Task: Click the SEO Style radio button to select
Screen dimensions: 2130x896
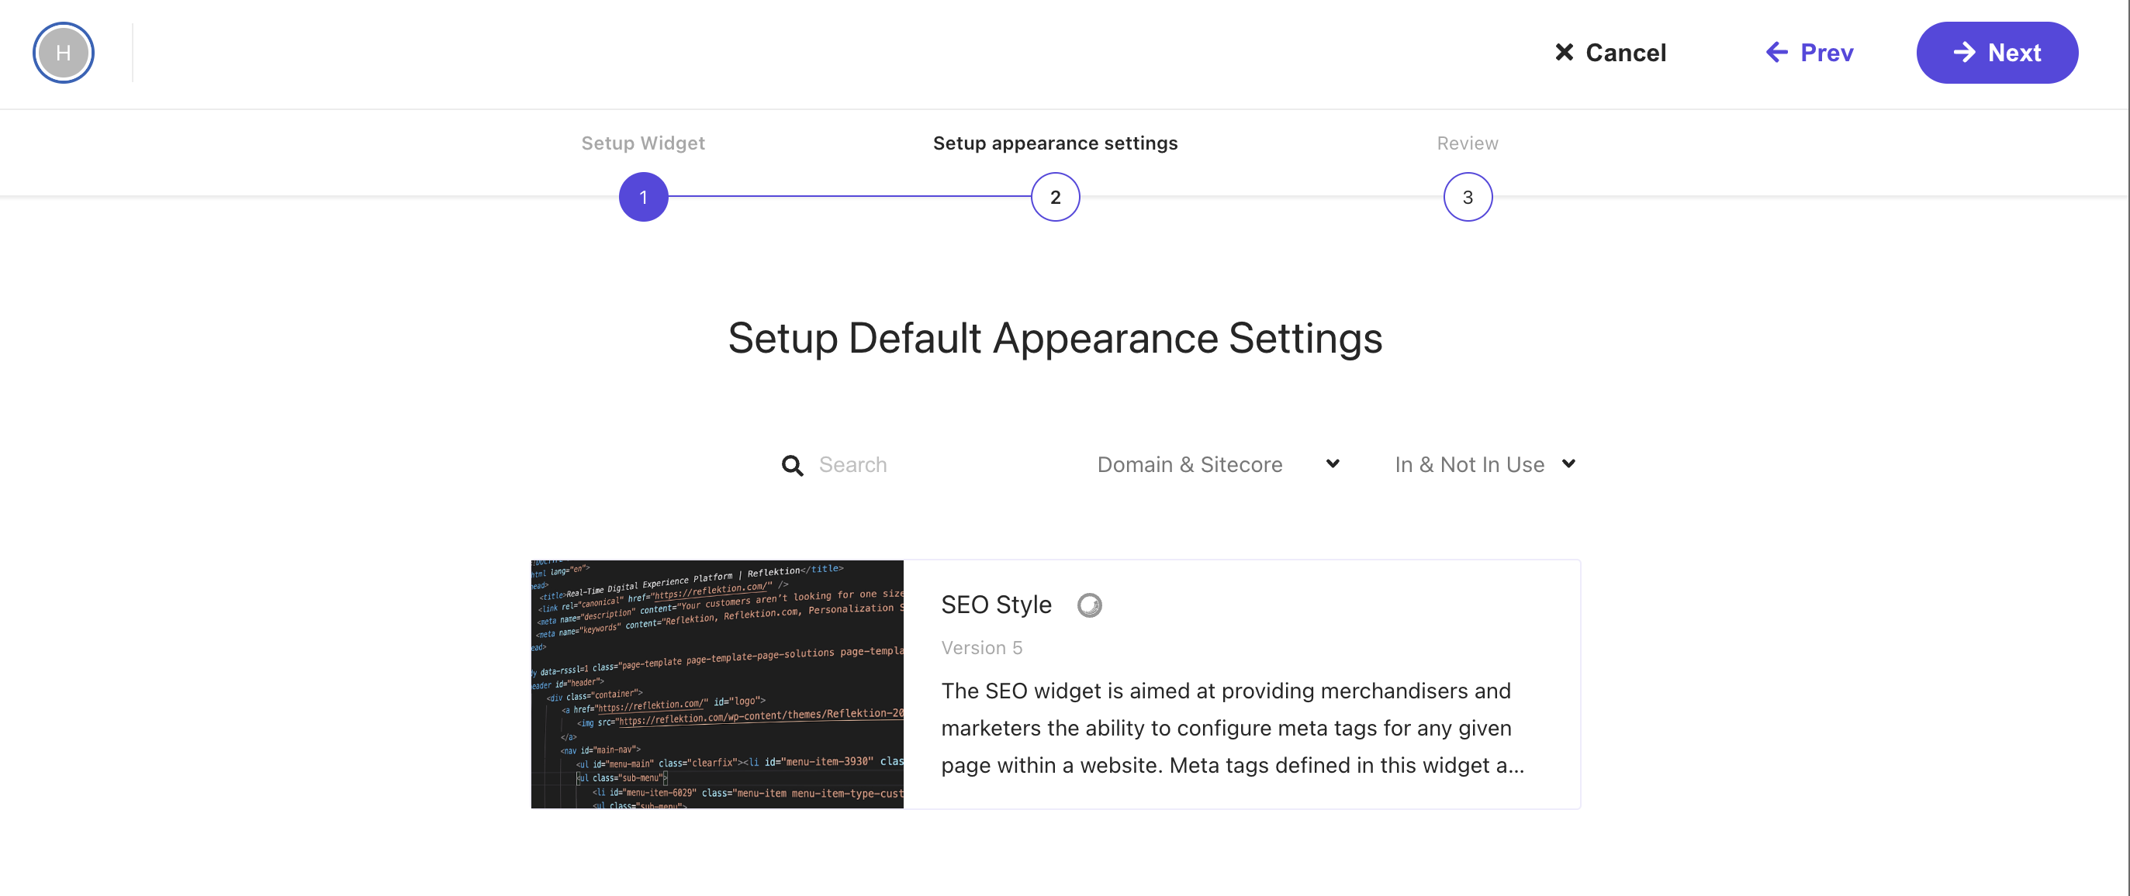Action: point(1090,604)
